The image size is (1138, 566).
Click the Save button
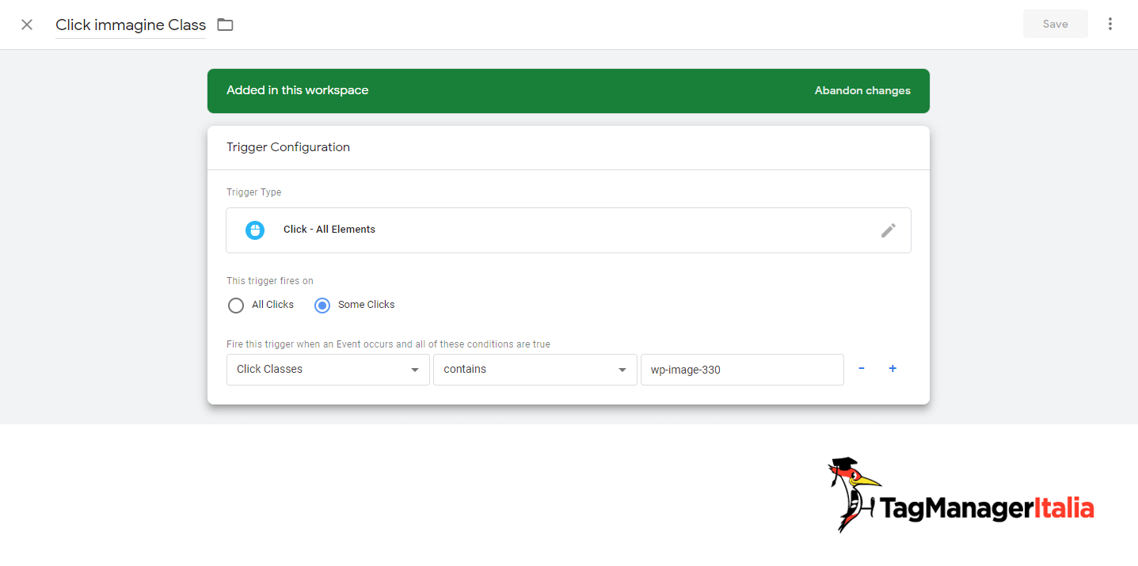coord(1056,24)
